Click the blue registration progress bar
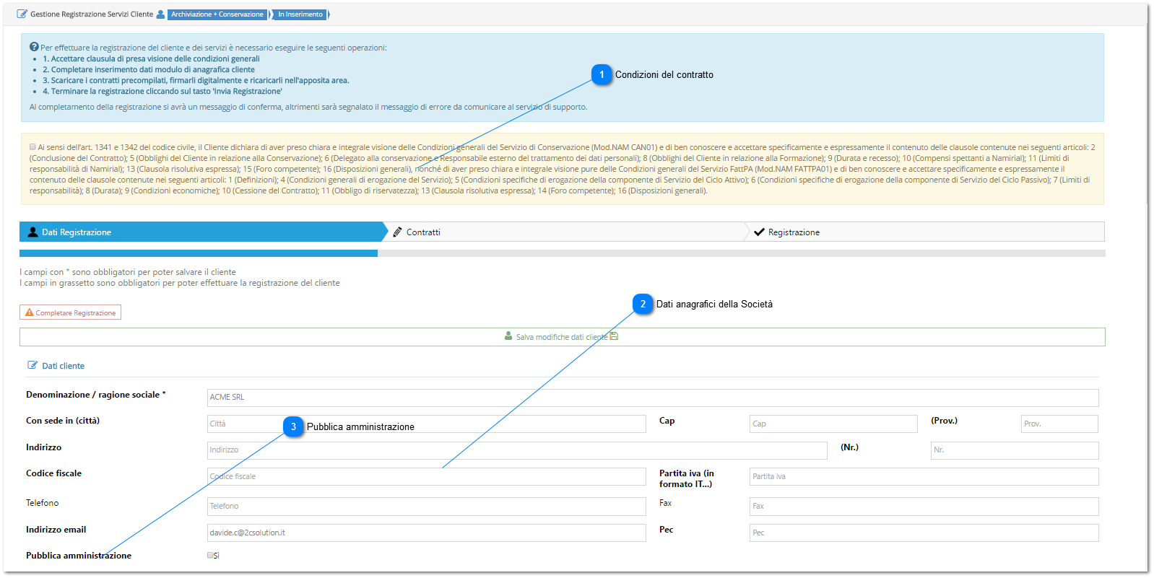This screenshot has width=1154, height=578. [199, 253]
